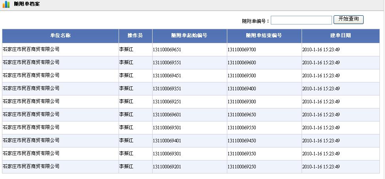Select start number 131100069201 cell

[x=167, y=167]
